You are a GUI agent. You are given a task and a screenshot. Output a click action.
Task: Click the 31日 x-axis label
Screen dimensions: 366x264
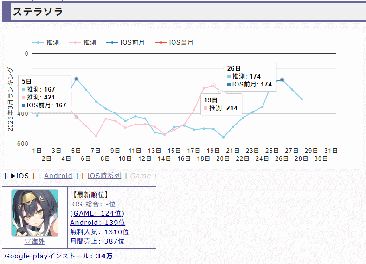coord(331,151)
